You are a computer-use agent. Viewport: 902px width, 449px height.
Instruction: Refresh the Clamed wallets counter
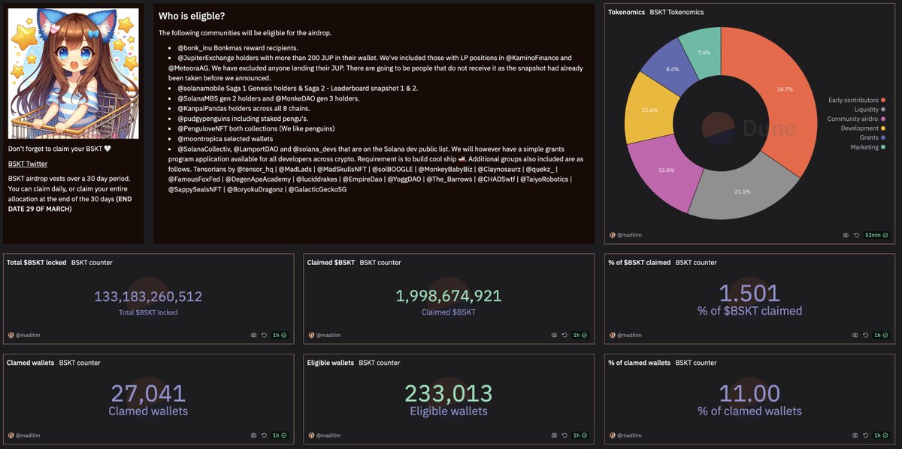[264, 435]
